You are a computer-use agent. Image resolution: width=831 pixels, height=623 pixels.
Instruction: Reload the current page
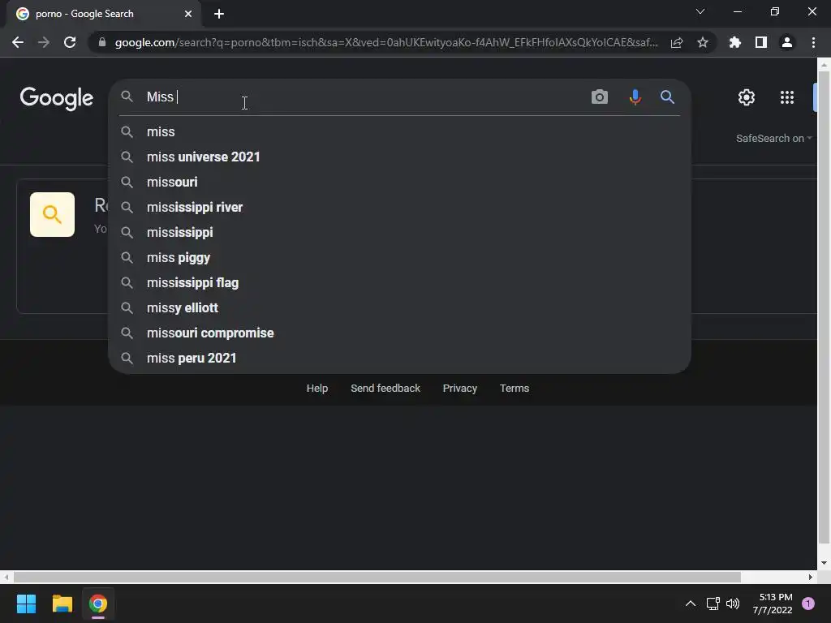(x=70, y=42)
